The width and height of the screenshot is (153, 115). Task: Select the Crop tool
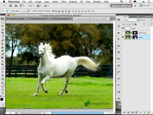pos(2,33)
